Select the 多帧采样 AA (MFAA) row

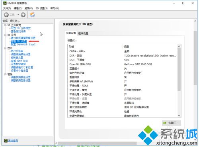click(123, 81)
